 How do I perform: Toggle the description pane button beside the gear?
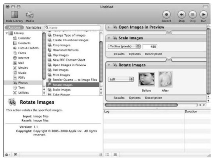15,155
